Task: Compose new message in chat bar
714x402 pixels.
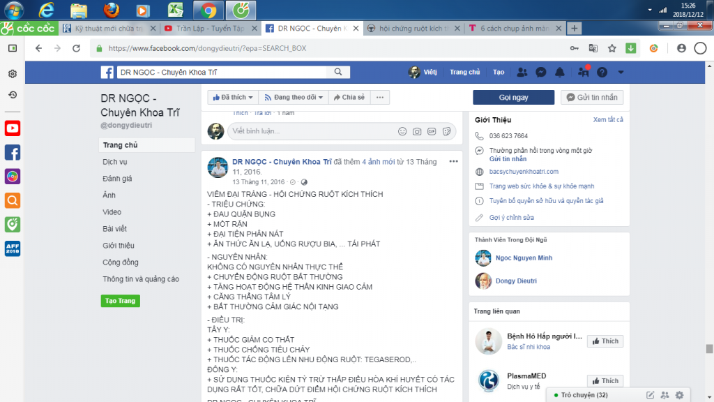Action: [x=651, y=395]
